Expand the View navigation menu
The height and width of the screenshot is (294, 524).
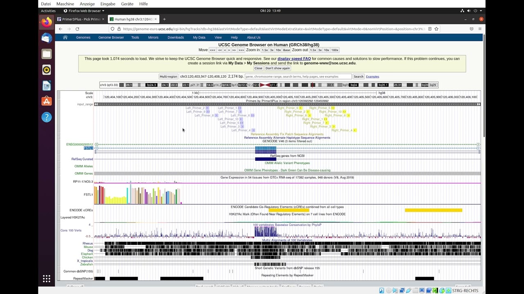218,37
